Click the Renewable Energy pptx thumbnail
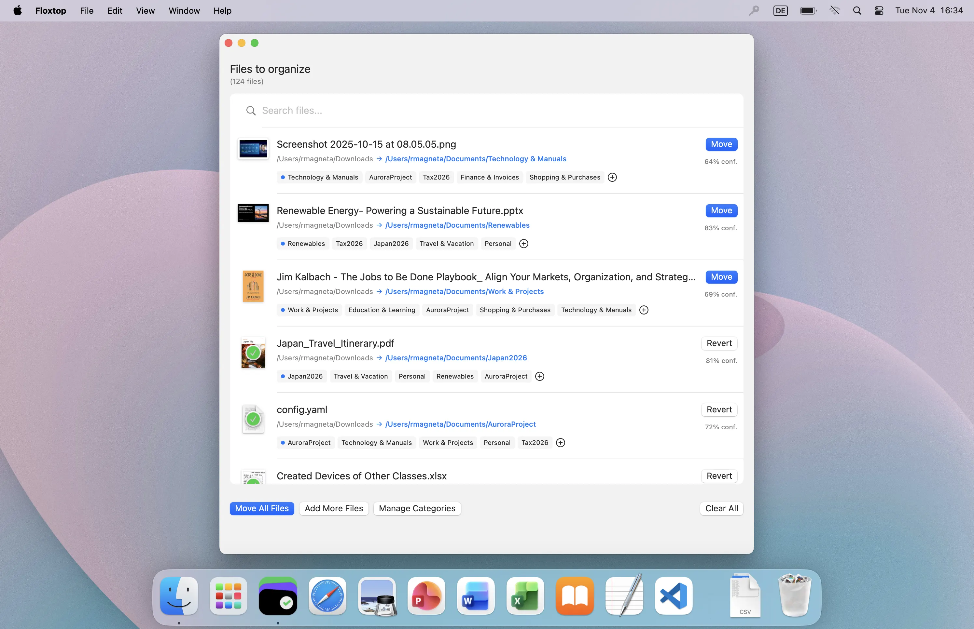This screenshot has height=629, width=974. 253,213
